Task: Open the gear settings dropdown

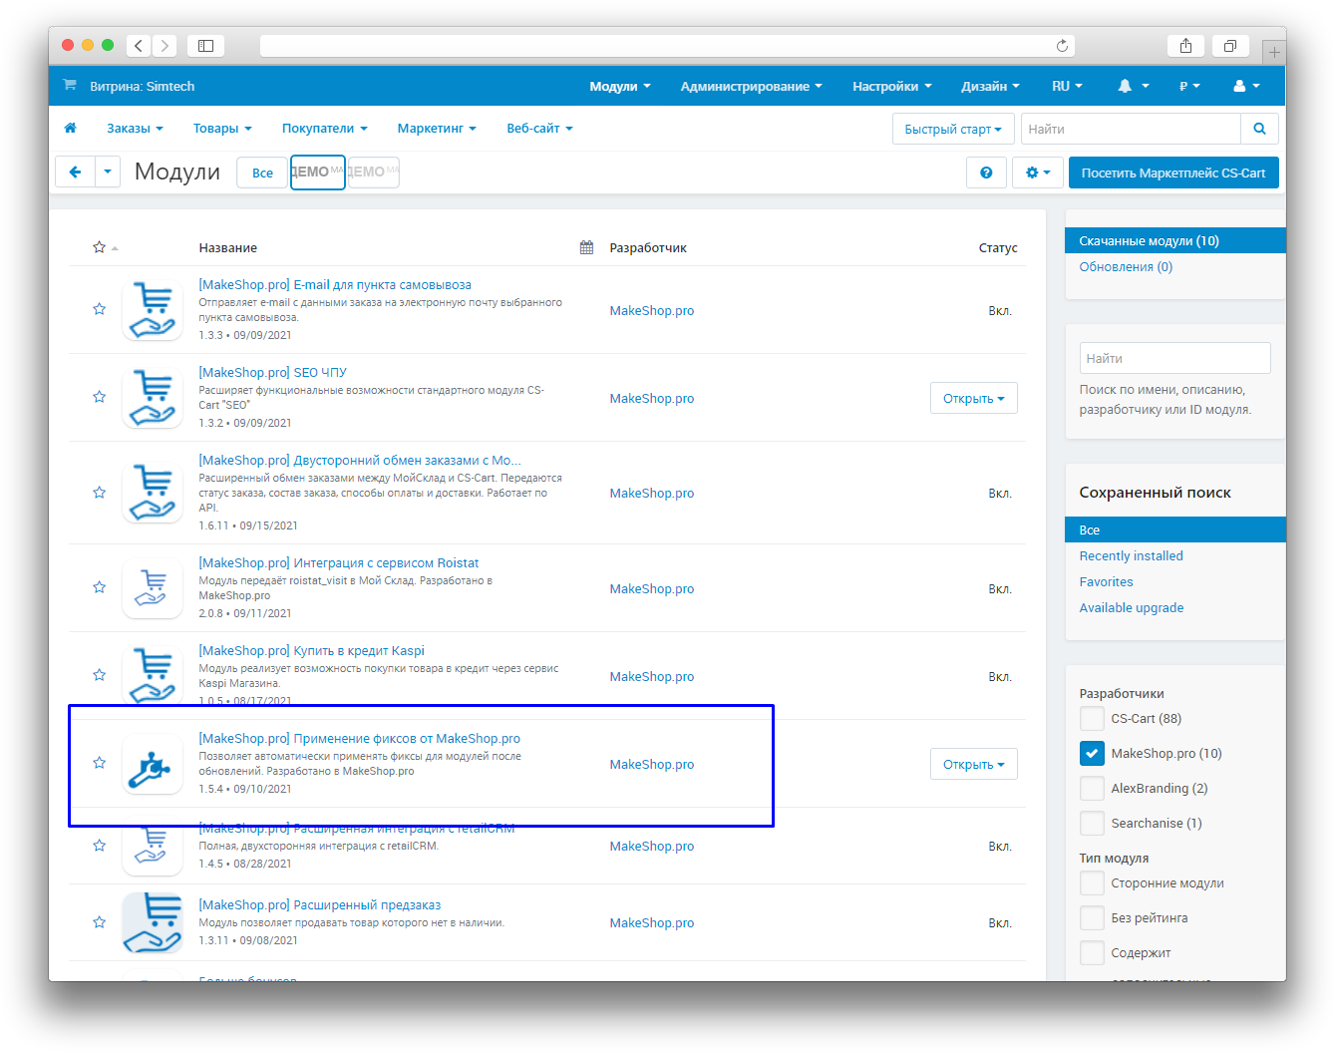Action: tap(1038, 173)
